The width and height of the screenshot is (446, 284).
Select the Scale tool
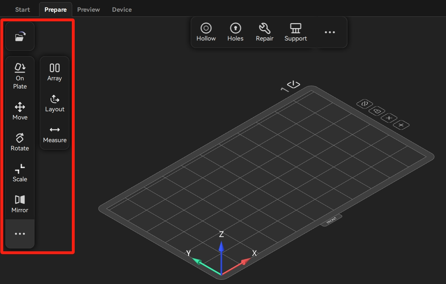pos(20,173)
